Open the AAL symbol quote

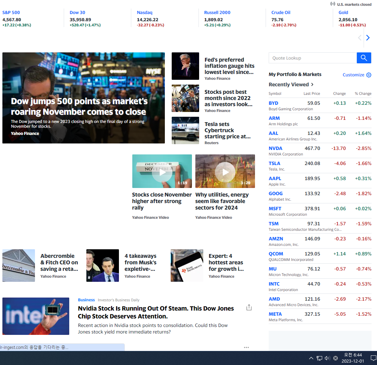(x=273, y=133)
